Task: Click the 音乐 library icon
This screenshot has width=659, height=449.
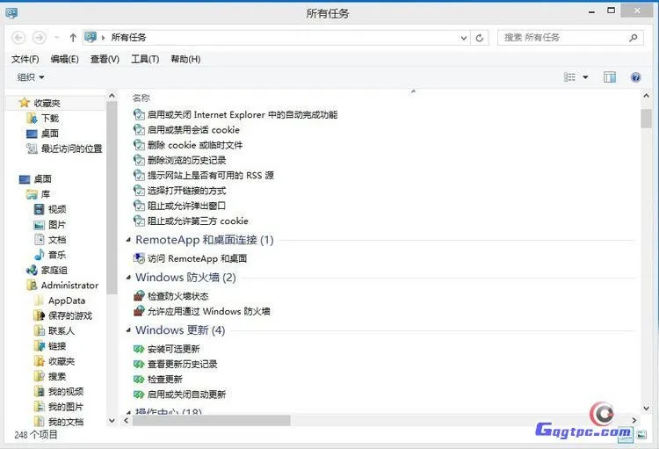Action: (x=39, y=255)
